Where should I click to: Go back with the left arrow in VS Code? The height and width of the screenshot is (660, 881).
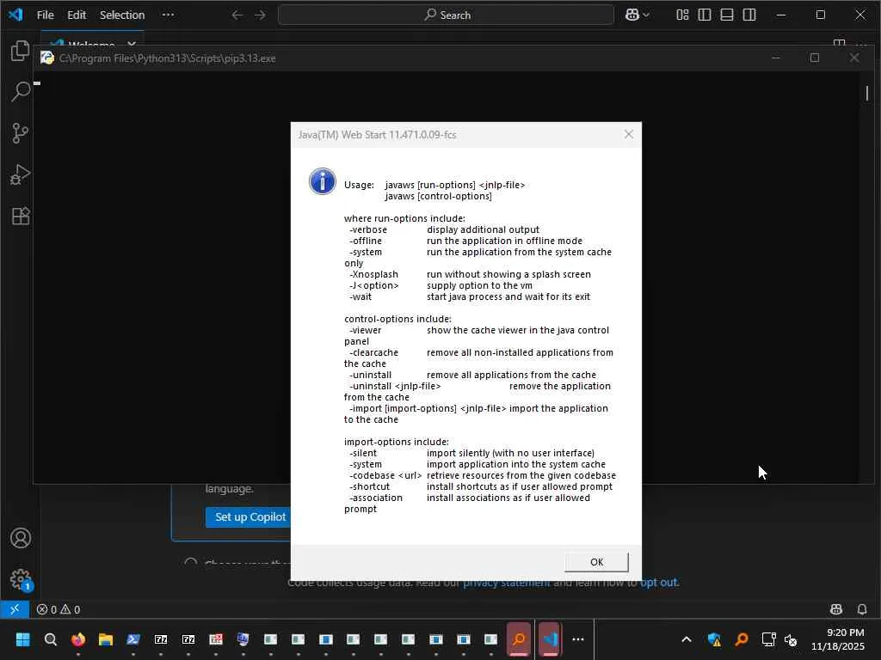click(x=237, y=15)
